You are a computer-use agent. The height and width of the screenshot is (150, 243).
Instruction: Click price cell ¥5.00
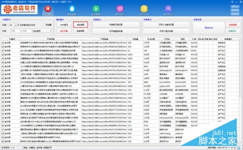[x=194, y=51]
